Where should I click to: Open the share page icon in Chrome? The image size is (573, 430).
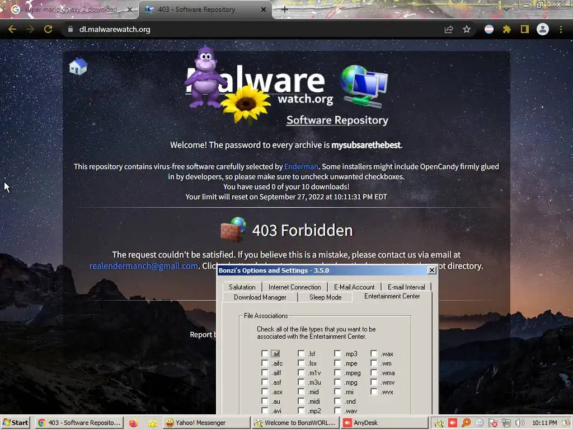(449, 29)
